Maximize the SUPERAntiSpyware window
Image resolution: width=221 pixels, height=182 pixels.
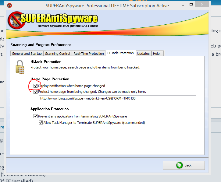[191, 5]
